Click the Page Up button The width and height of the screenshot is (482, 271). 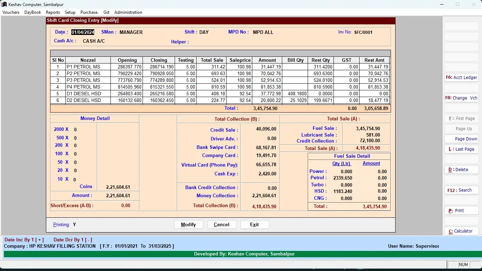462,129
